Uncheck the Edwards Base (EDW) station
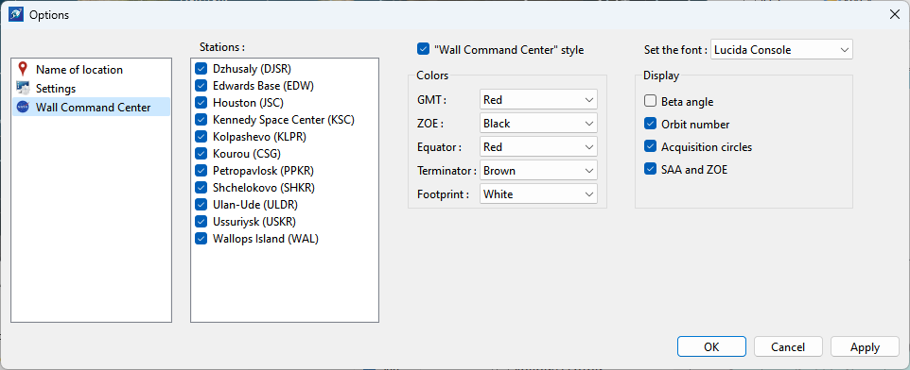The height and width of the screenshot is (370, 910). (x=201, y=86)
